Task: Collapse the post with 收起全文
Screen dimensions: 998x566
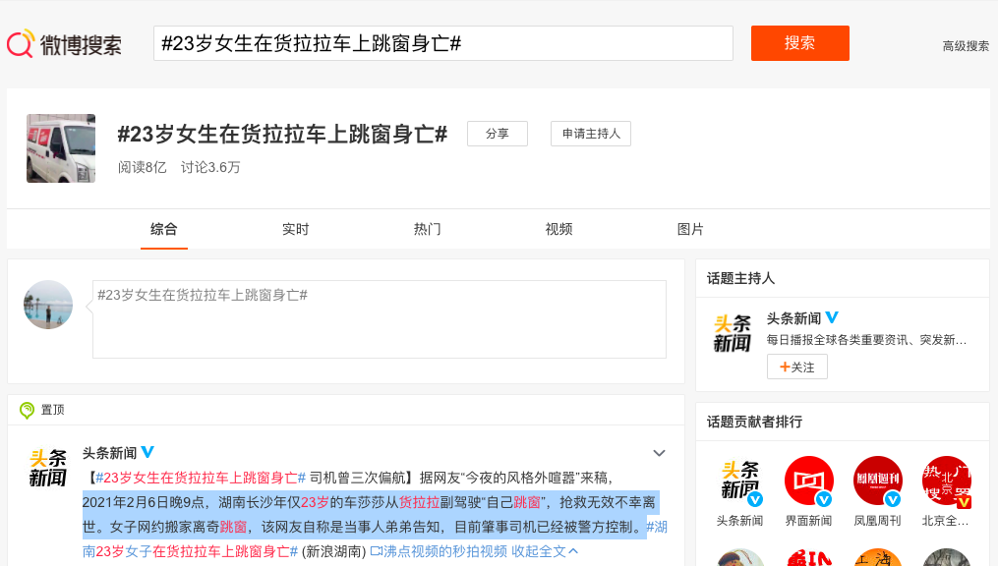Action: pos(545,551)
